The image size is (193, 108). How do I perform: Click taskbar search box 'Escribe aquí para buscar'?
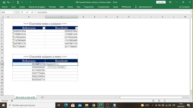tap(31, 105)
